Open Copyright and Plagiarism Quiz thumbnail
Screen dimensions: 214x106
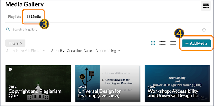click(x=38, y=83)
